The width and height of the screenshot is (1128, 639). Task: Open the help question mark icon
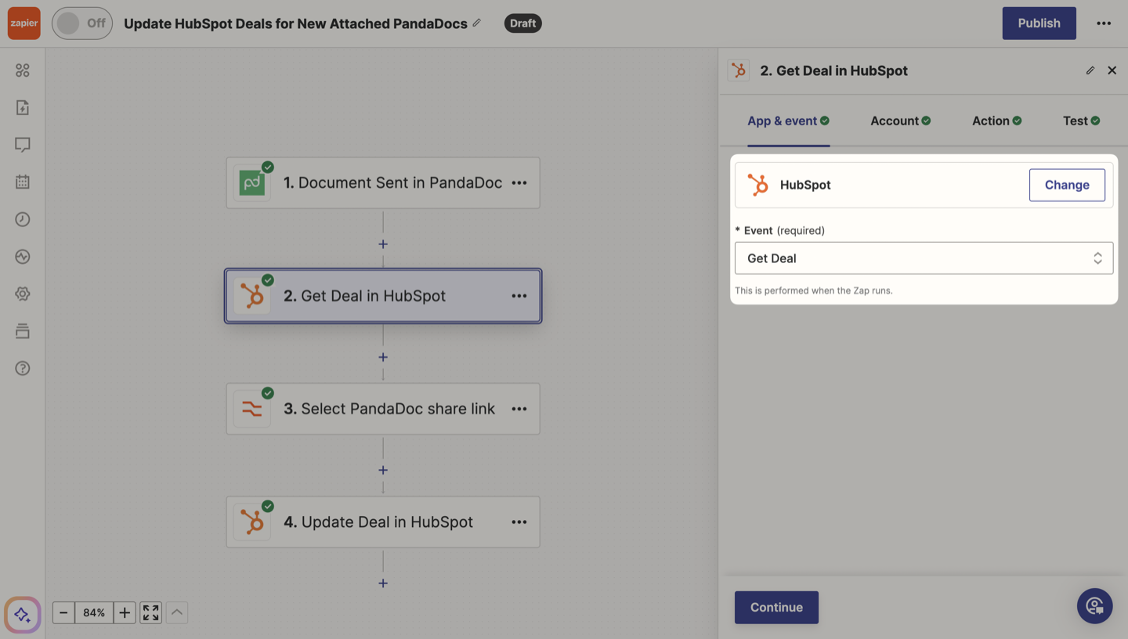23,368
